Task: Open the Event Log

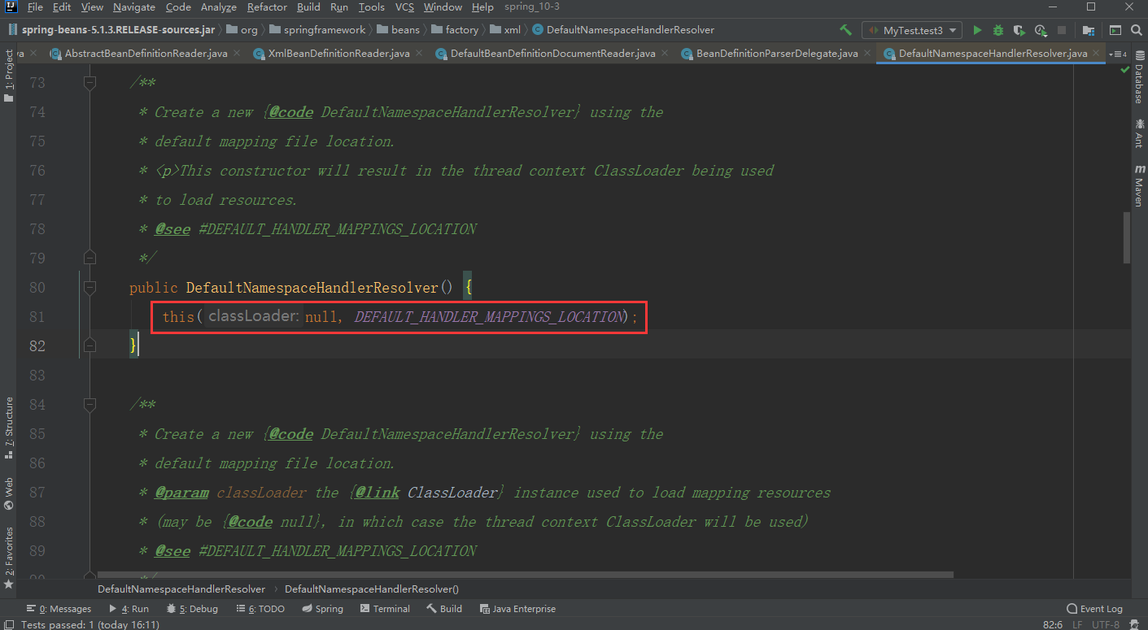Action: (1094, 609)
